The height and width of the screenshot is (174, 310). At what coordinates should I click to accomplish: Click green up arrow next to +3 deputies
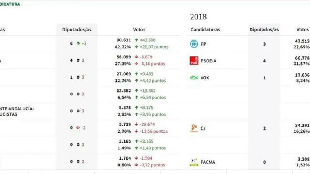pos(78,43)
